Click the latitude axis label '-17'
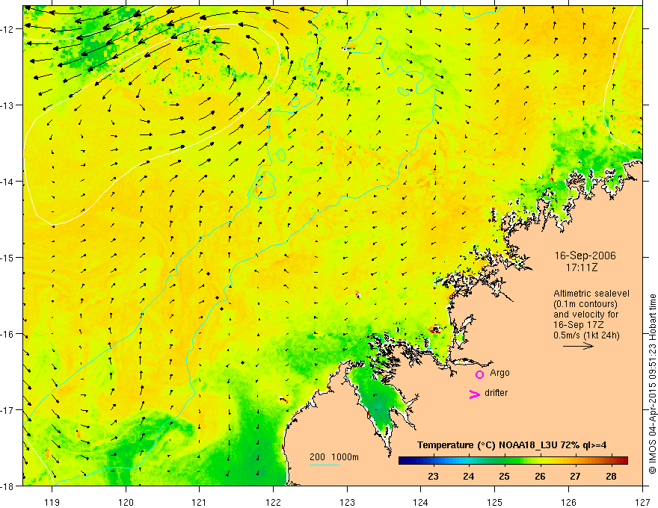This screenshot has height=508, width=658. pos(8,409)
